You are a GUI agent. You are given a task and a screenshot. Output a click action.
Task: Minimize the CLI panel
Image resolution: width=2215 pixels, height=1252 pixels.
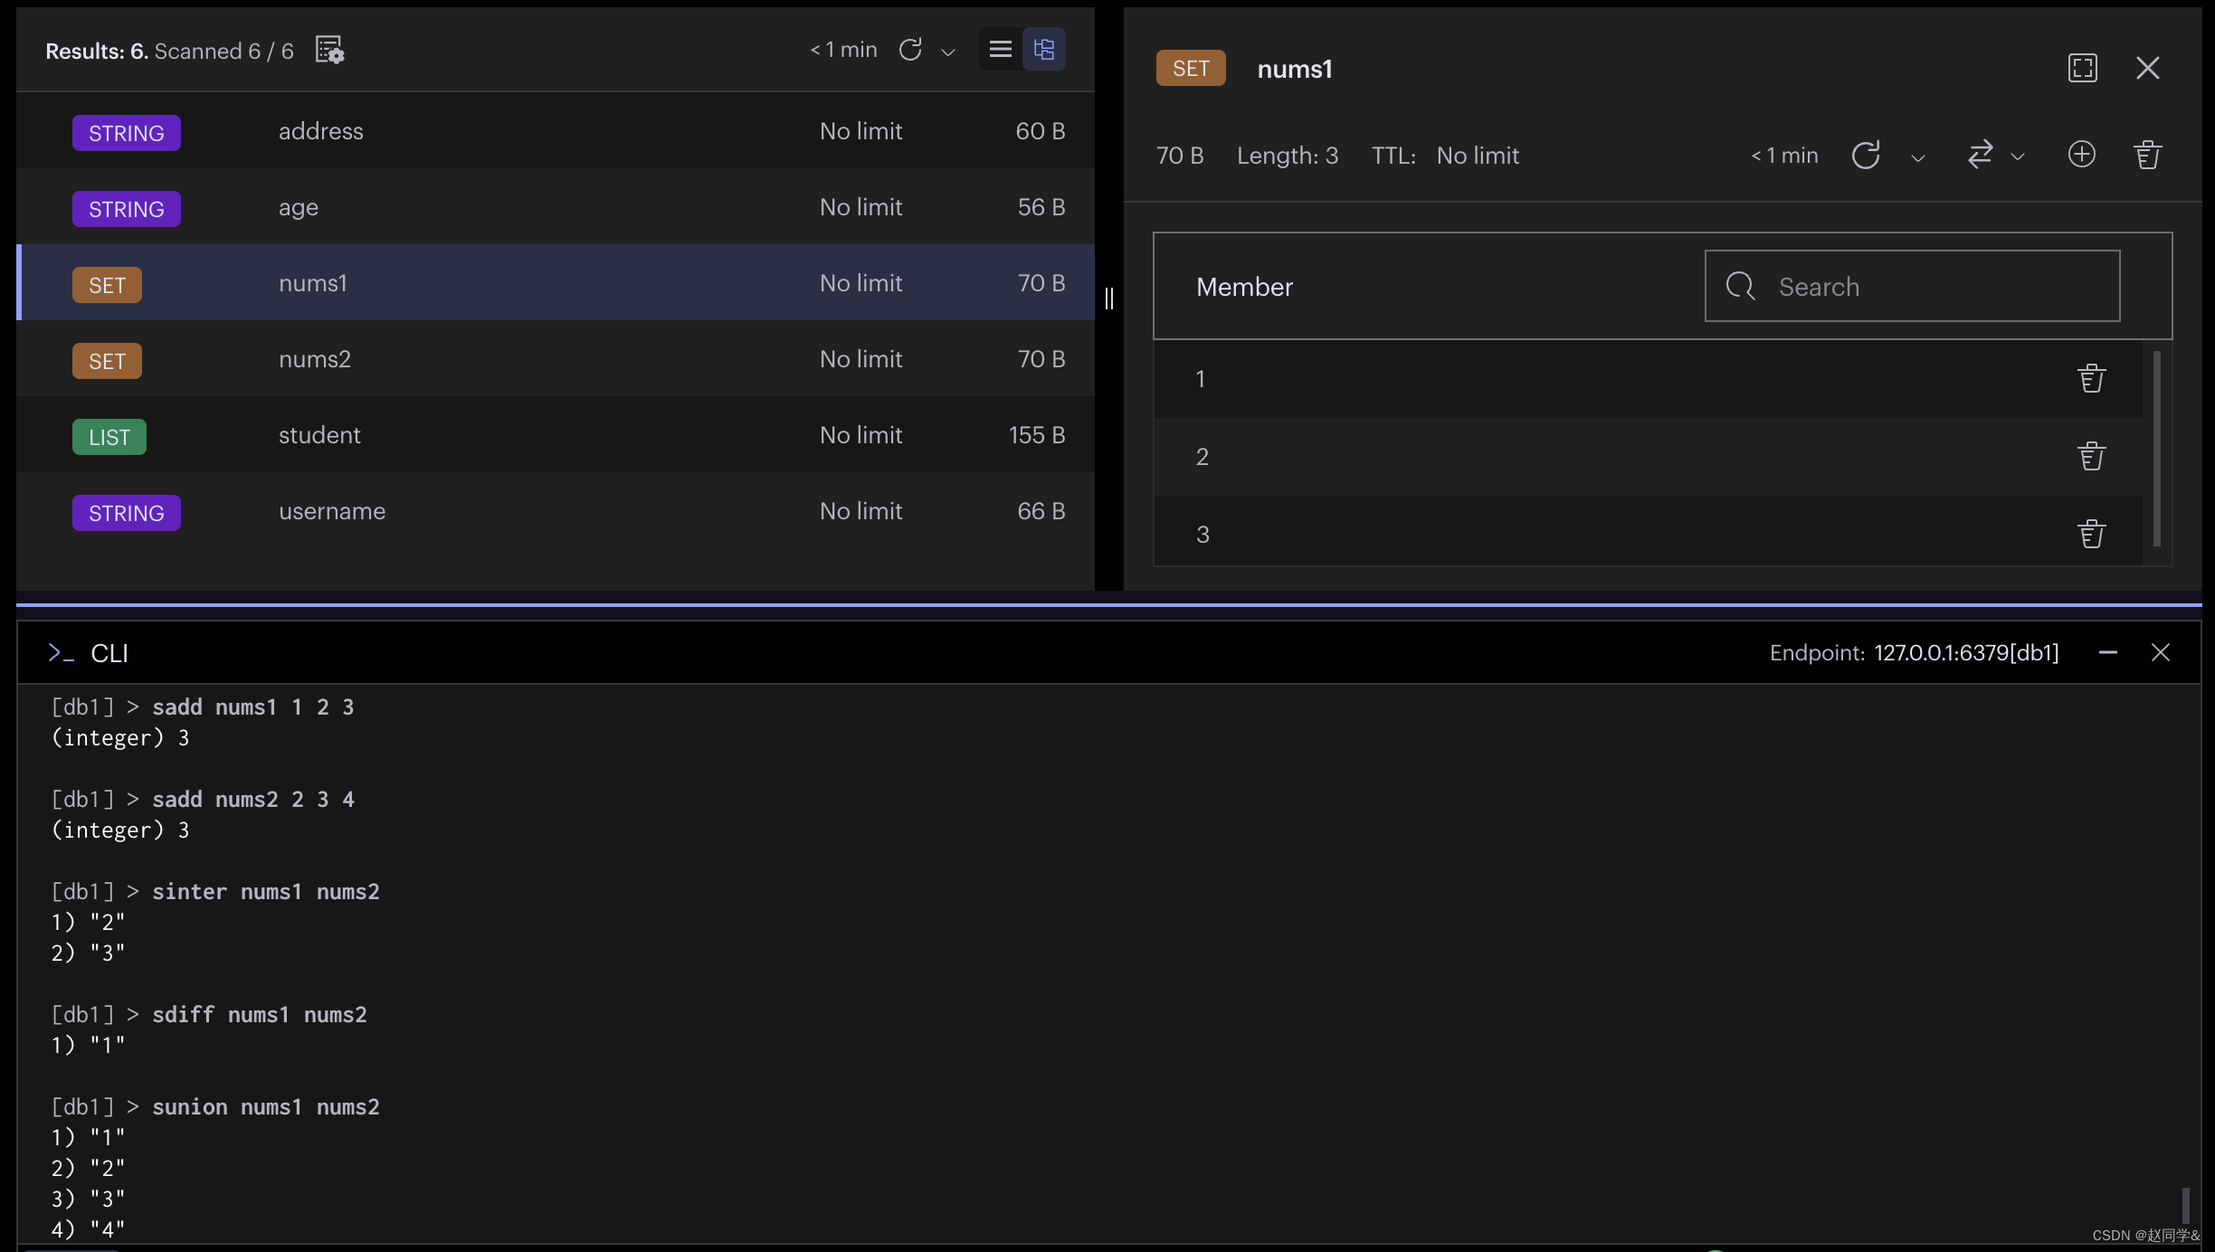(x=2107, y=652)
